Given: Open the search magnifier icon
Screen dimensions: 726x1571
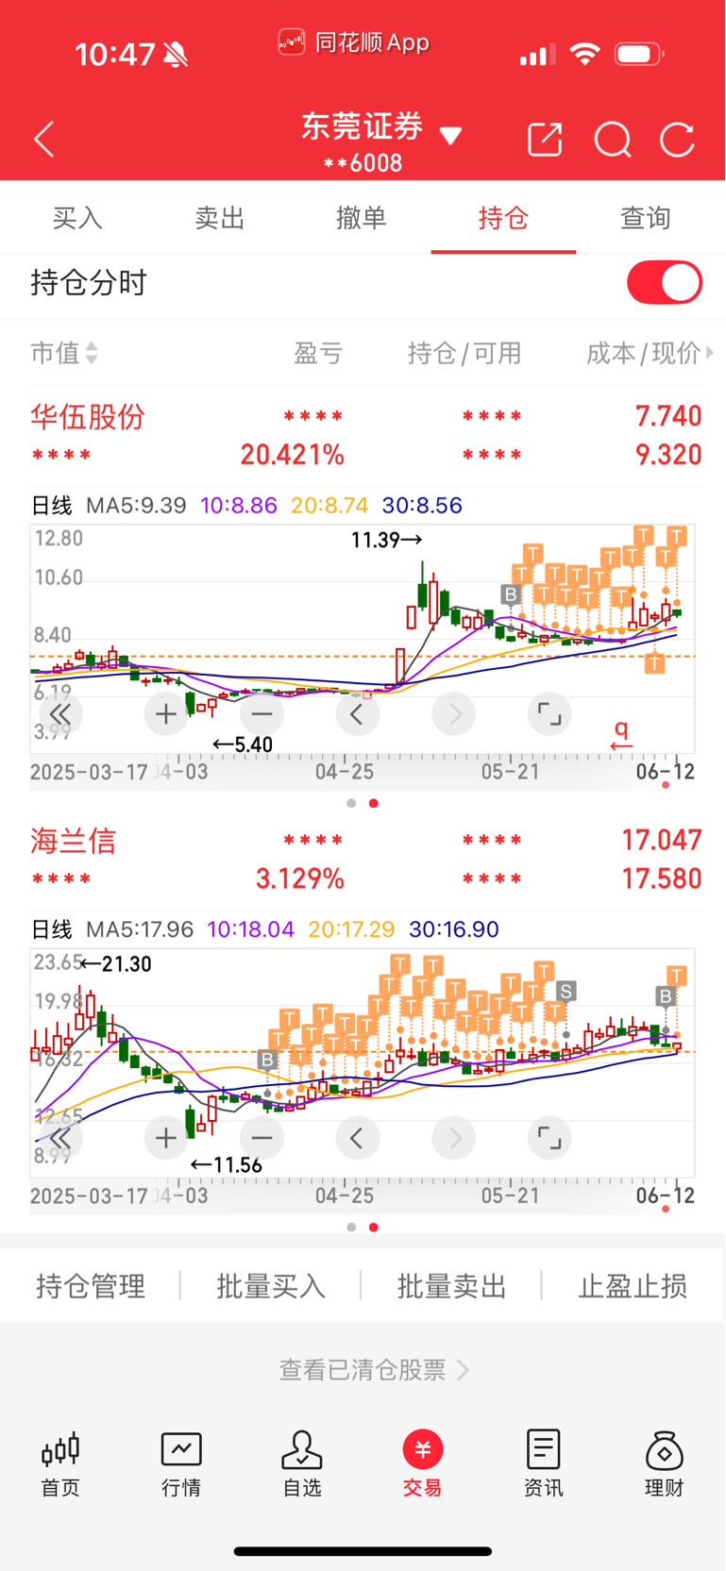Looking at the screenshot, I should click(x=613, y=140).
